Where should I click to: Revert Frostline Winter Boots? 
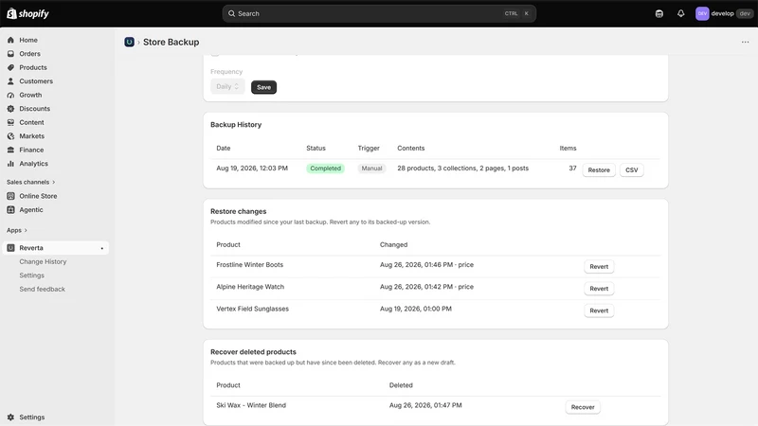tap(599, 267)
